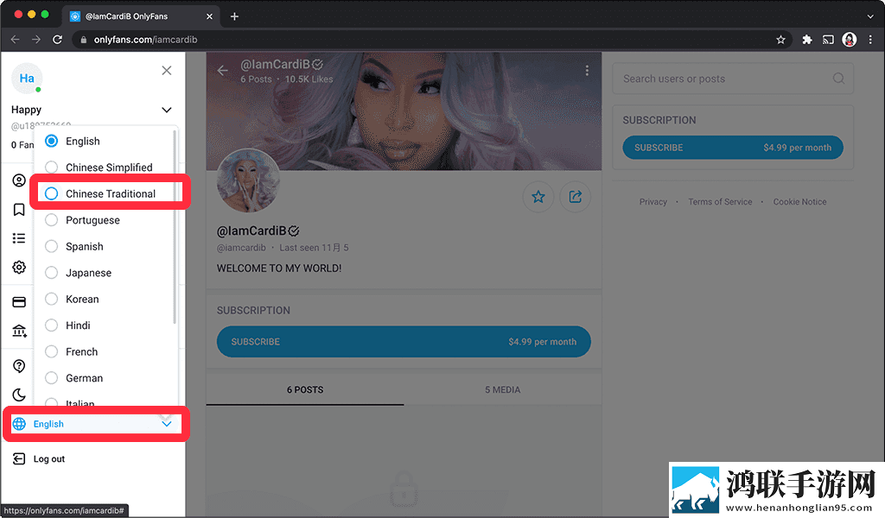Select the English language radio button
Viewport: 885px width, 518px height.
(x=51, y=141)
